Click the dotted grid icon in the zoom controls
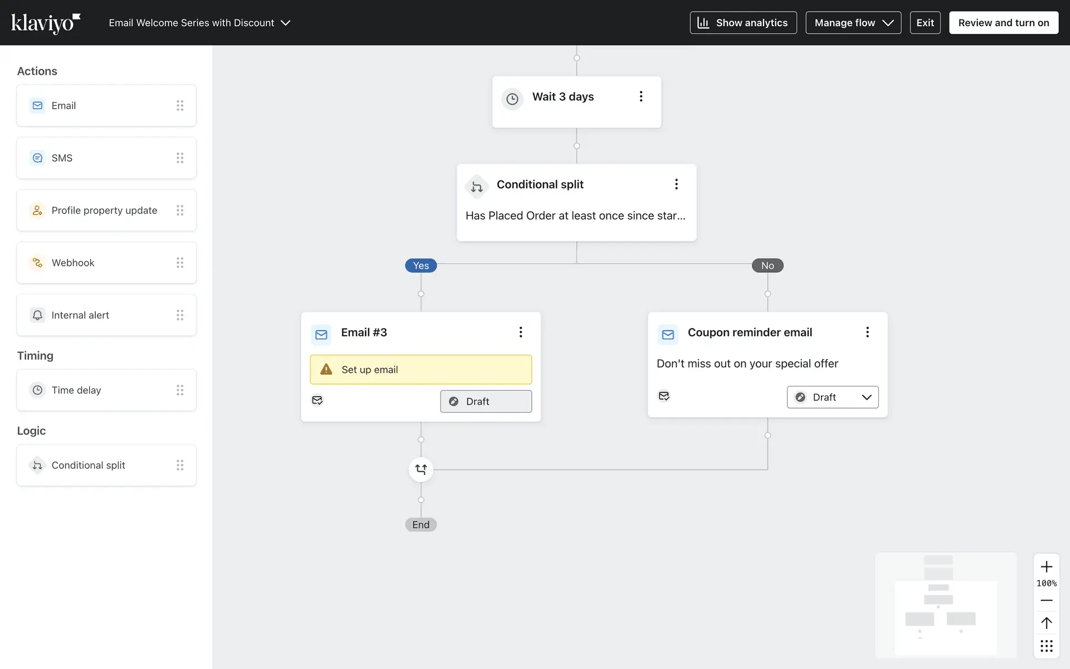 tap(1046, 646)
